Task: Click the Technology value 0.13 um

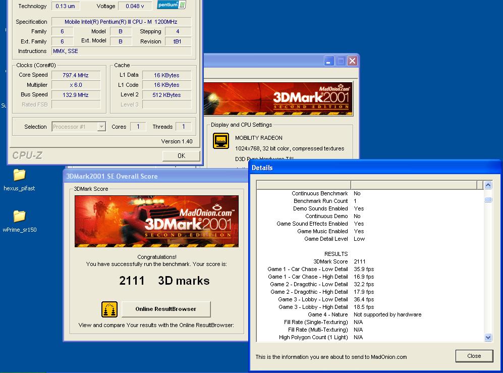Action: pos(66,6)
